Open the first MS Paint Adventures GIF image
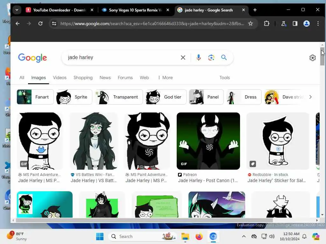Viewport: 326px width, 244px height. [40, 141]
